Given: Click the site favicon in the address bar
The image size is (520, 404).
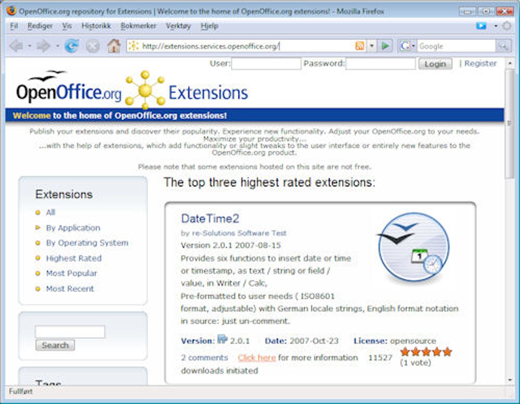Looking at the screenshot, I should (x=133, y=46).
